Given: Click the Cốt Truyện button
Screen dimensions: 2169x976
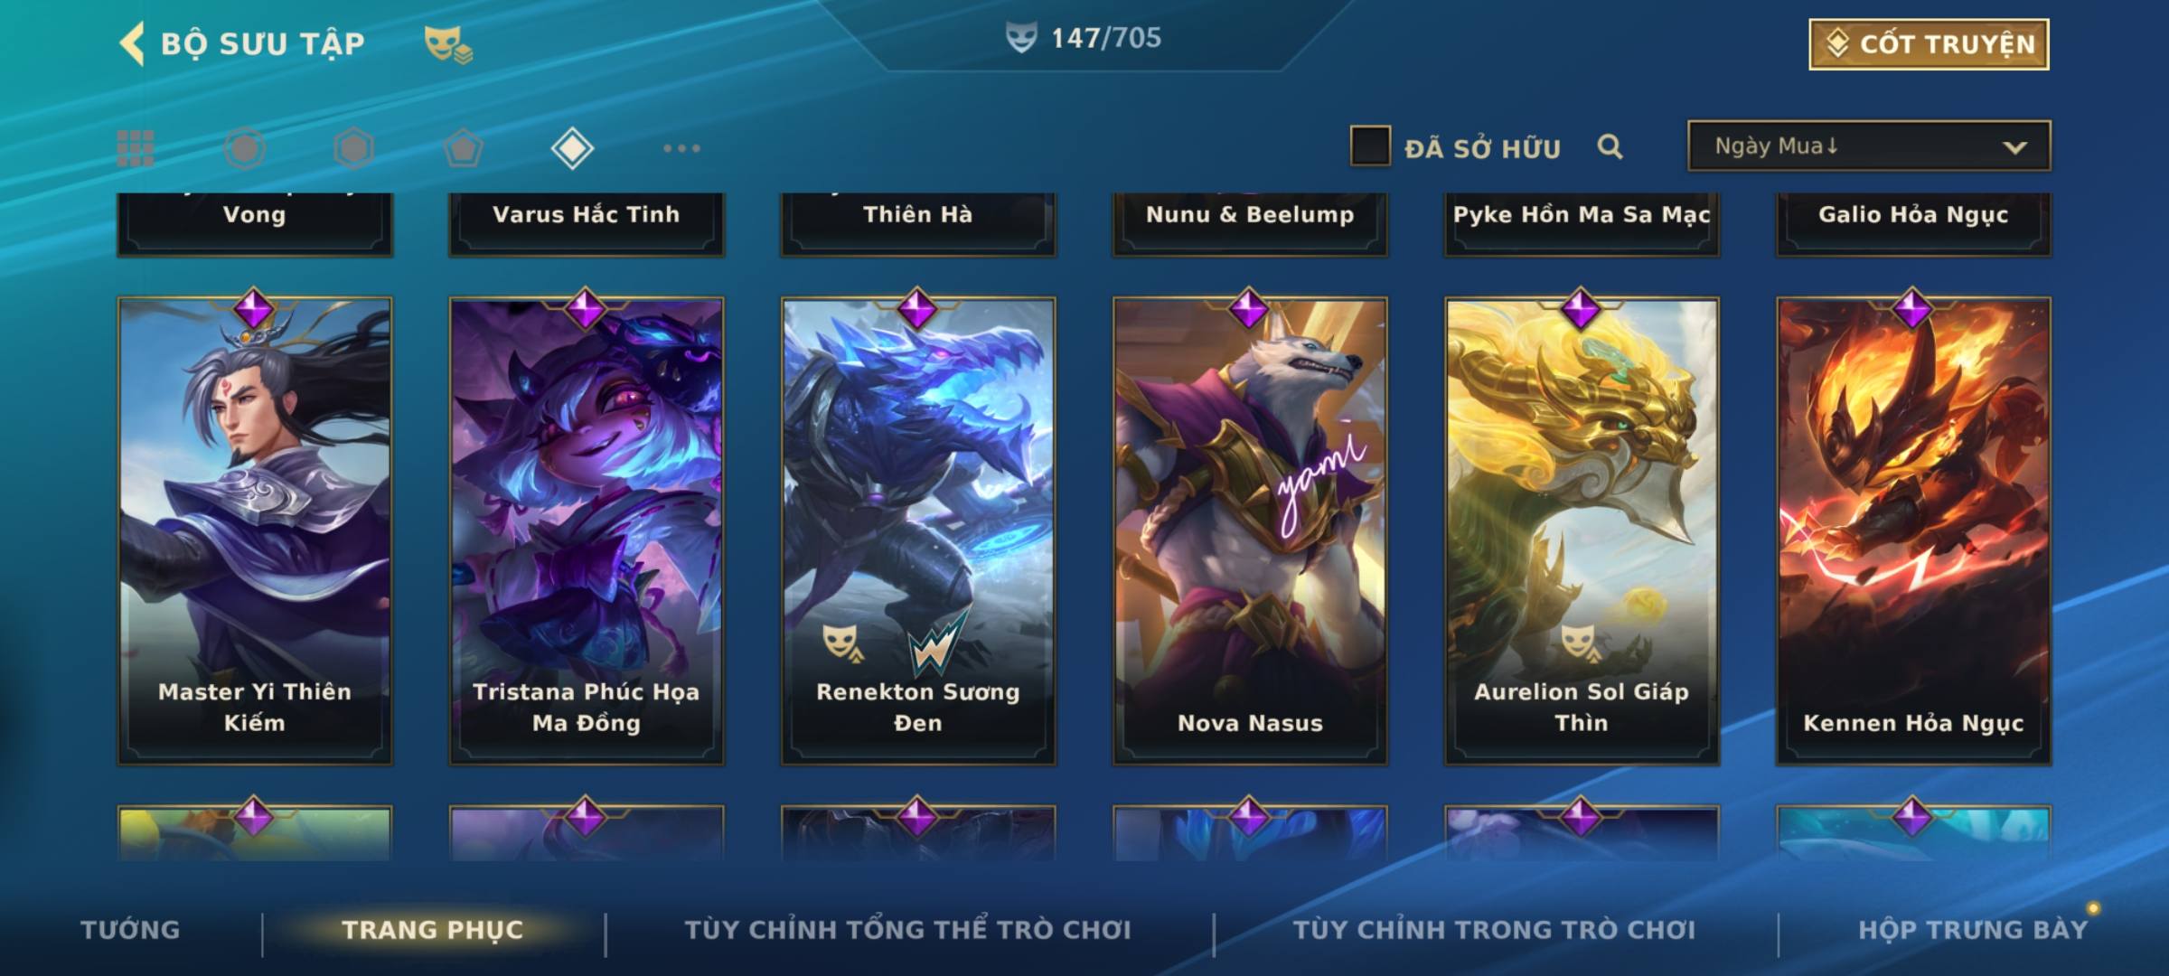Looking at the screenshot, I should point(1929,44).
